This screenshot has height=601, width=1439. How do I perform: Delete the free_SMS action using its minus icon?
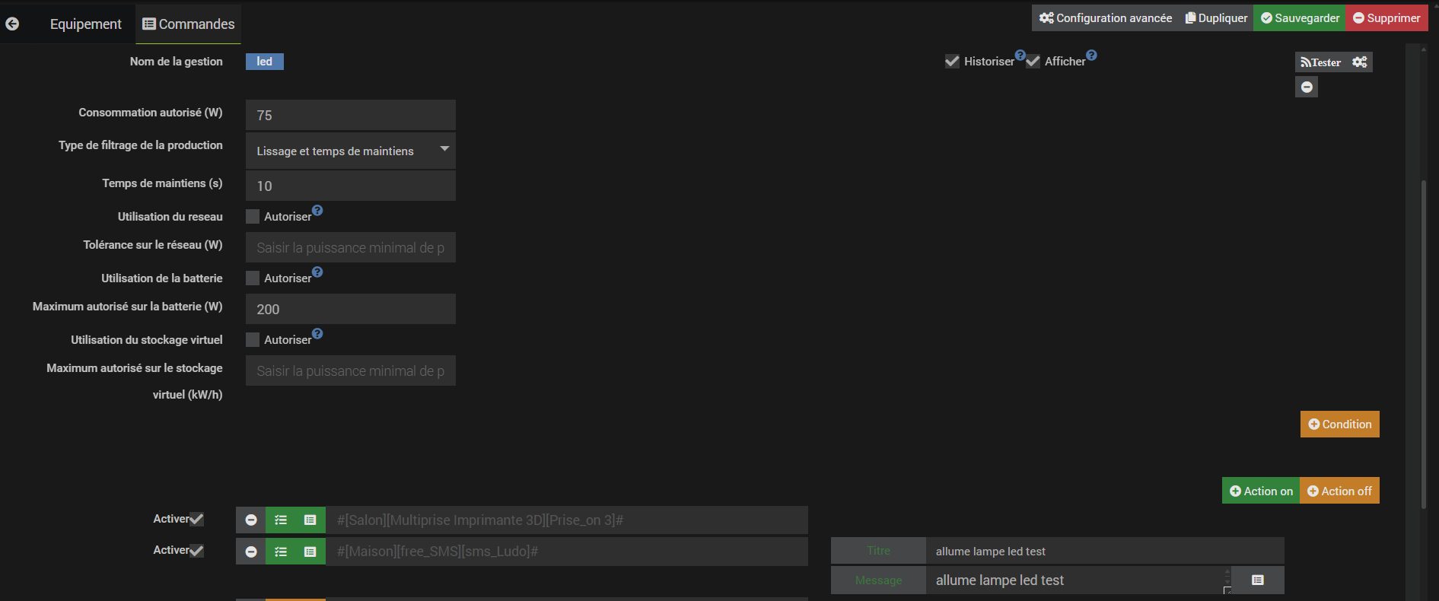(251, 552)
